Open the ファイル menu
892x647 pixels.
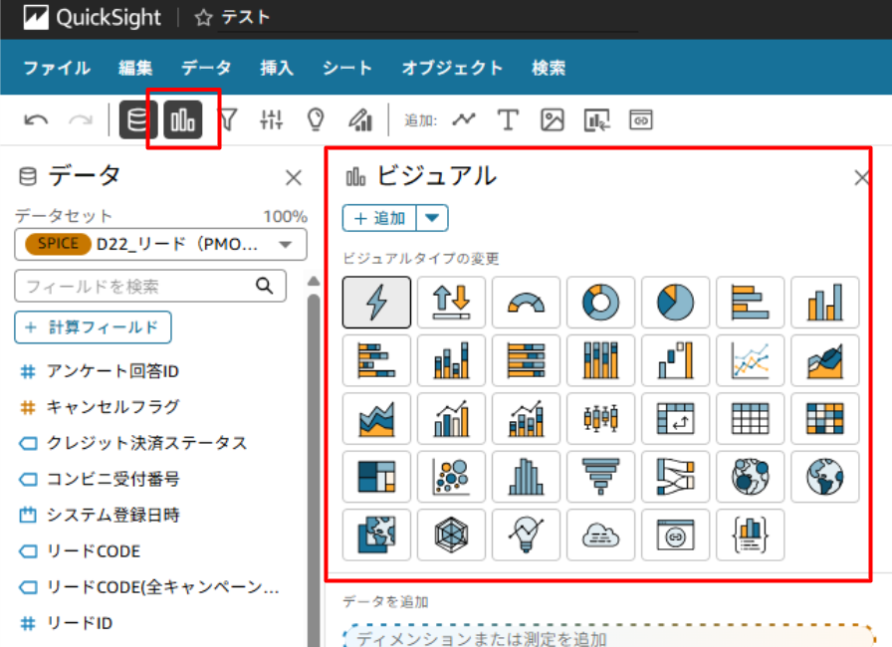coord(57,68)
